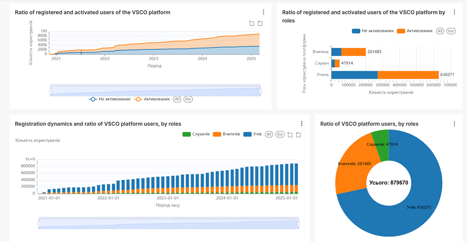The image size is (467, 242).
Task: Open the kebab menu of the registered/activated by roles bar chart
Action: (x=454, y=12)
